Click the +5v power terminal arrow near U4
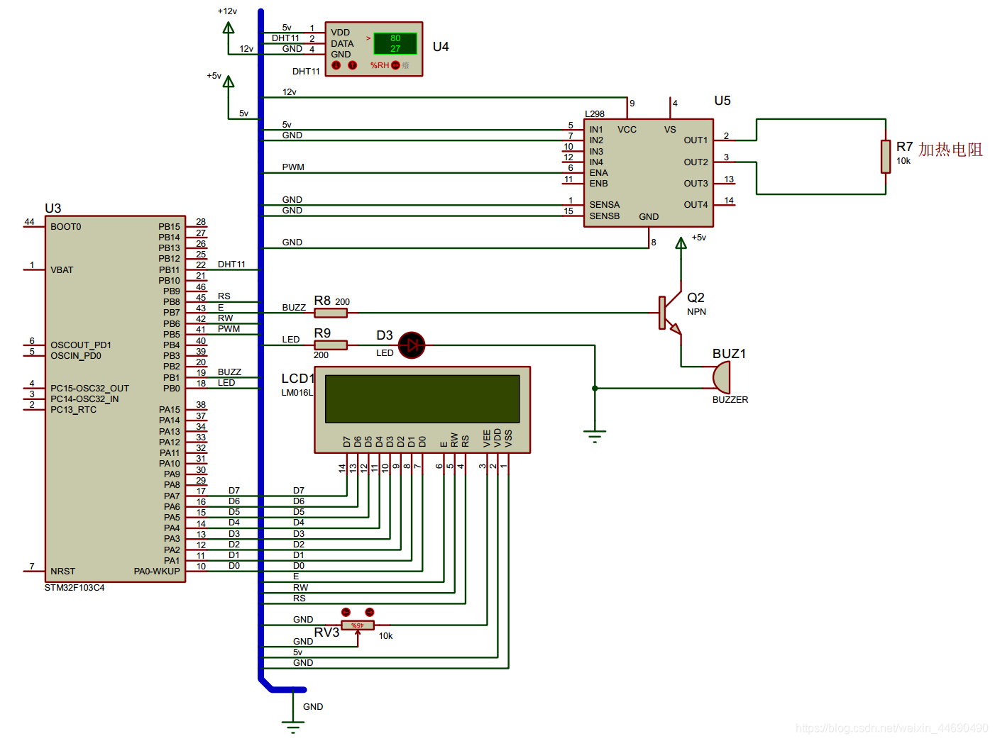The height and width of the screenshot is (741, 995). click(x=229, y=82)
